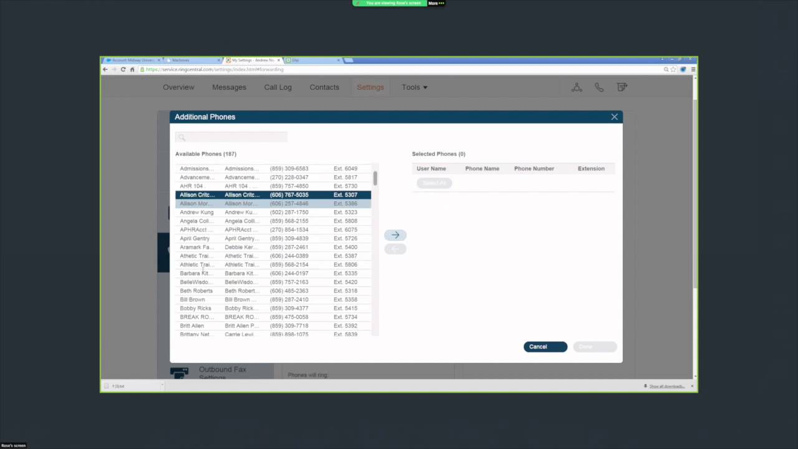Click the browser address bar URL
The height and width of the screenshot is (449, 798).
214,69
